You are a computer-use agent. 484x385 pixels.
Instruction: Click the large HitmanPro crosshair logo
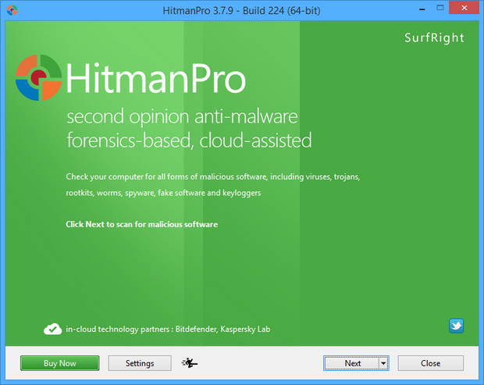(38, 77)
